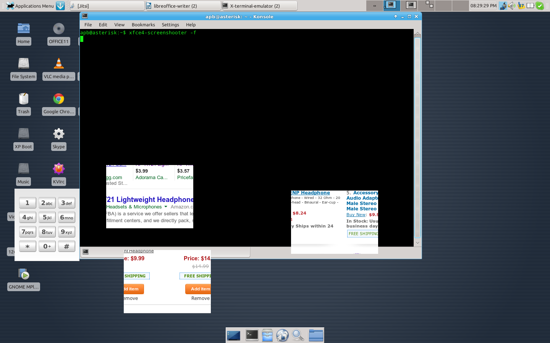Open the Settings menu in Konsole
Viewport: 550px width, 343px height.
(x=170, y=25)
